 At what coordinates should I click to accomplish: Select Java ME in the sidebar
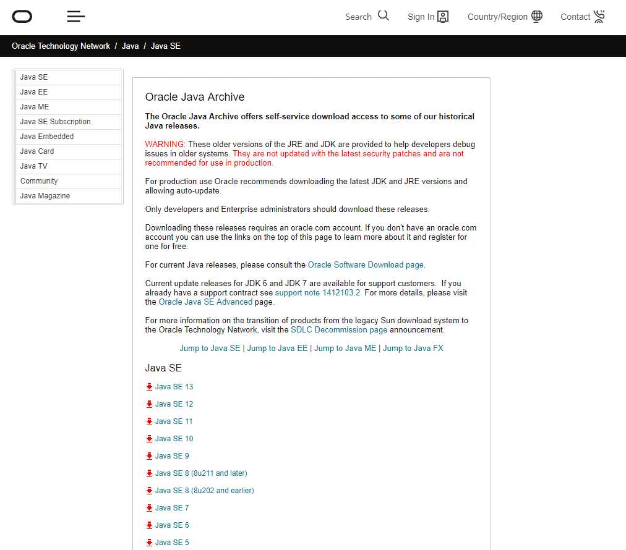tap(68, 107)
